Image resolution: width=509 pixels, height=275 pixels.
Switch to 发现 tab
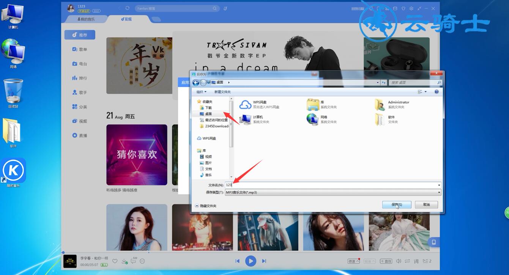pyautogui.click(x=126, y=19)
